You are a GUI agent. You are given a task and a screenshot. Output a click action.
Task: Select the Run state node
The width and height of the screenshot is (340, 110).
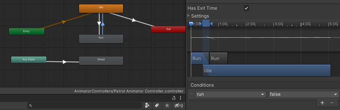[101, 39]
